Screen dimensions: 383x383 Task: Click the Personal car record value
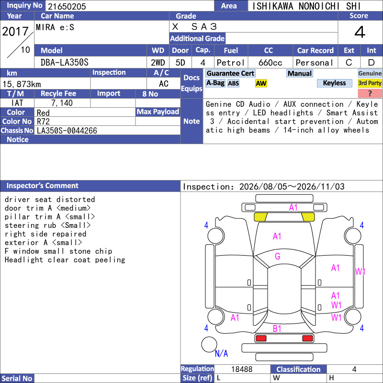[315, 63]
